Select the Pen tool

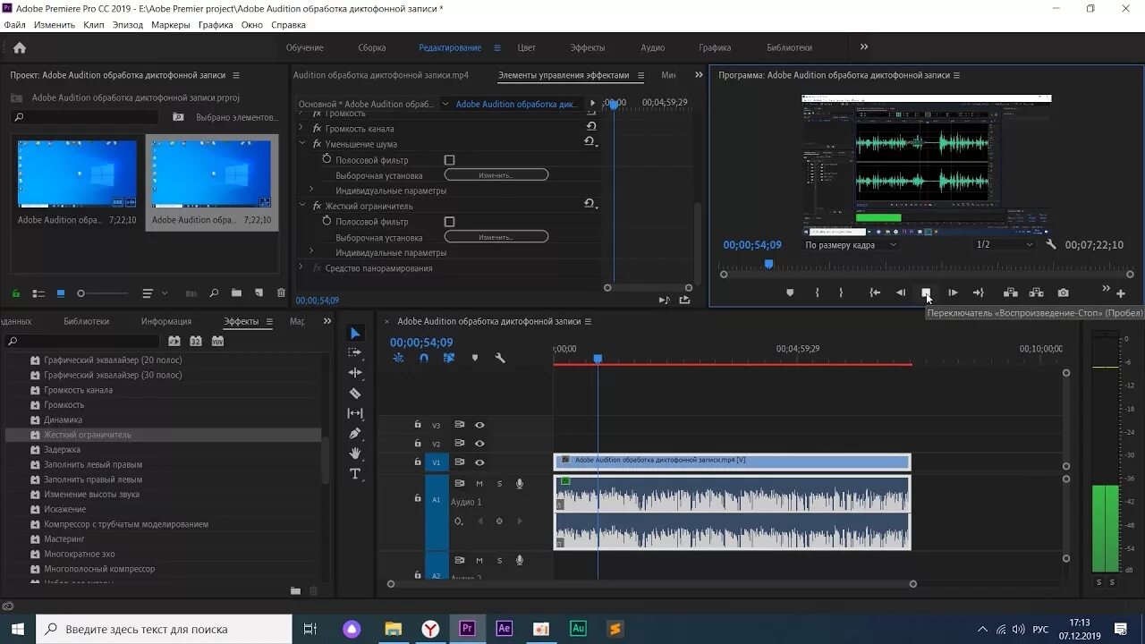355,433
